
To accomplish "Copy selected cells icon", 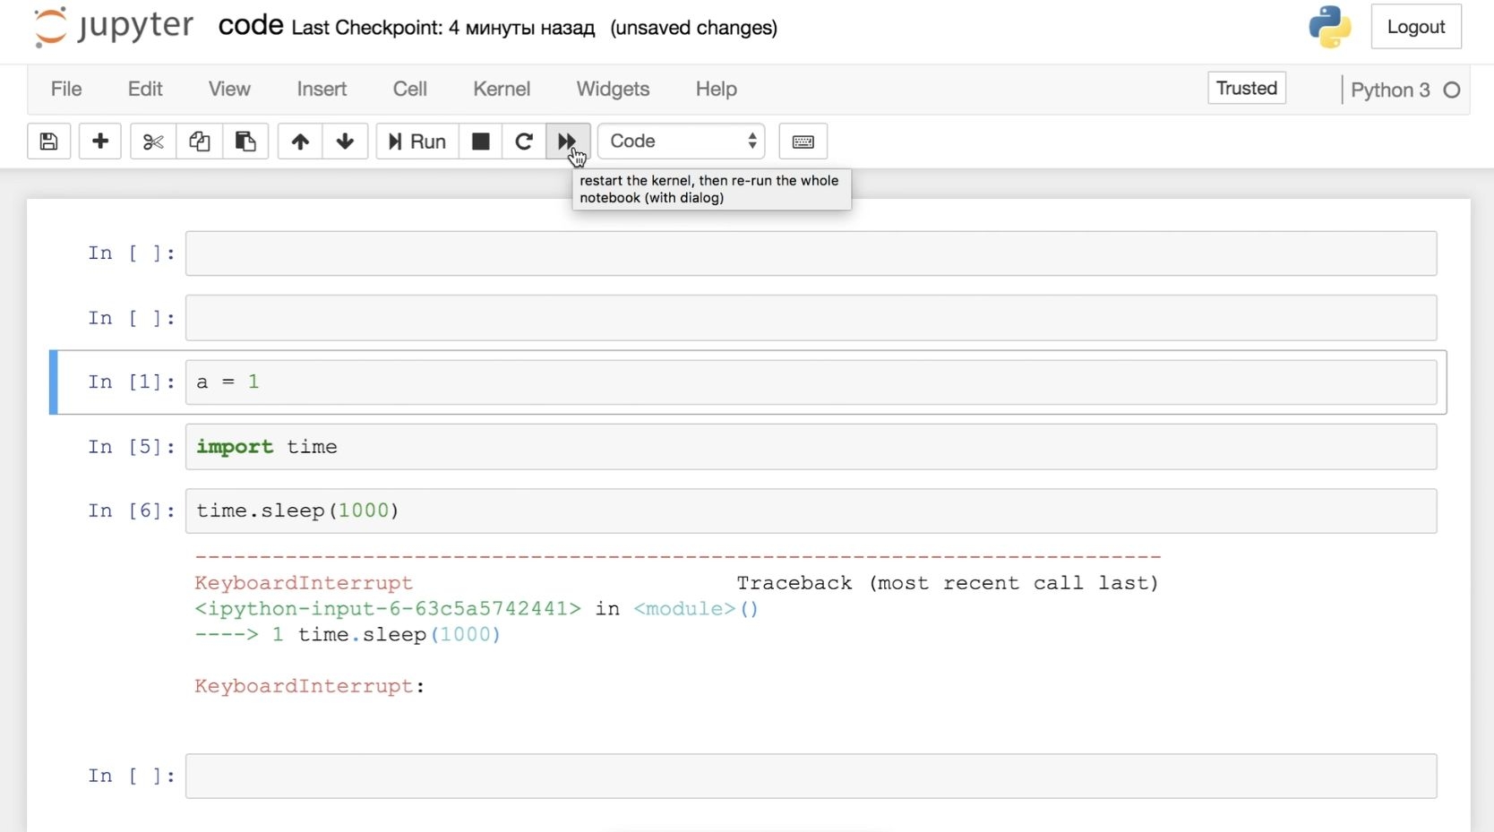I will coord(200,142).
